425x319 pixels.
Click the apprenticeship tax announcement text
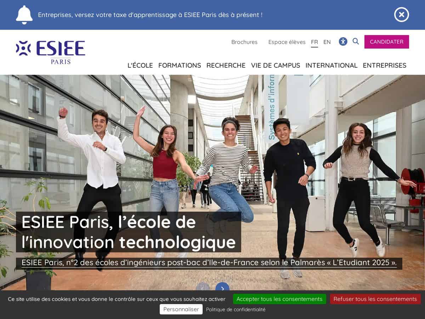click(150, 15)
